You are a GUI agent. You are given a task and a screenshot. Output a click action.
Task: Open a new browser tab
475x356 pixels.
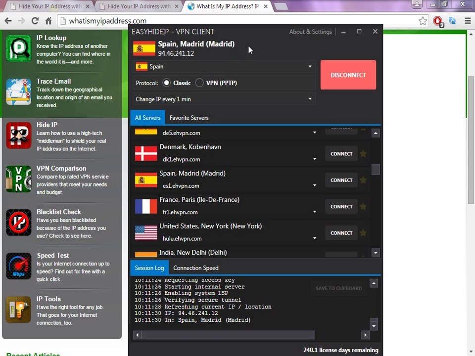(x=281, y=6)
